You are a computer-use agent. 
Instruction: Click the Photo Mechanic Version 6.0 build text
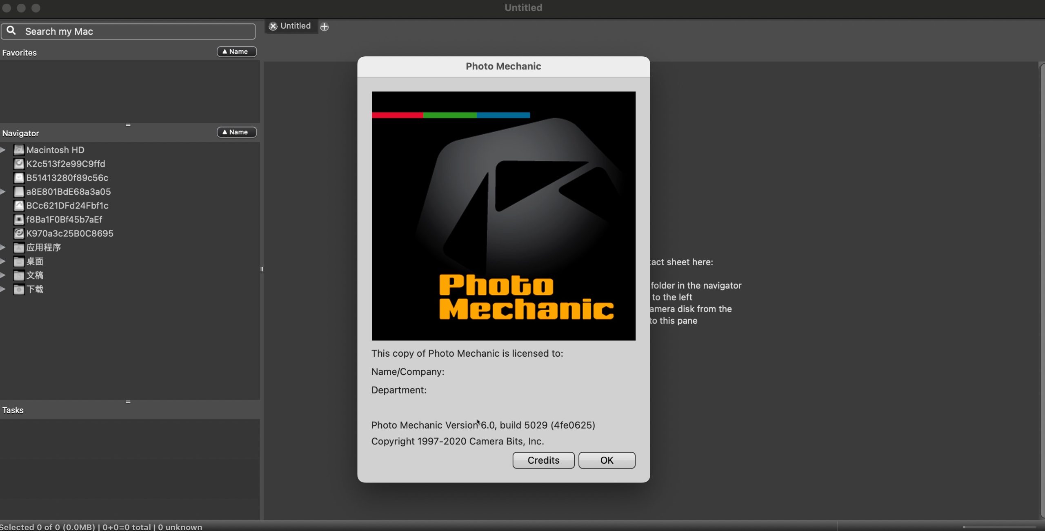click(x=483, y=425)
